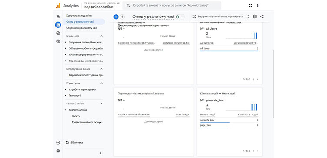Select the page_view row in events table
Viewport: 327px width, 158px height.
click(x=229, y=126)
